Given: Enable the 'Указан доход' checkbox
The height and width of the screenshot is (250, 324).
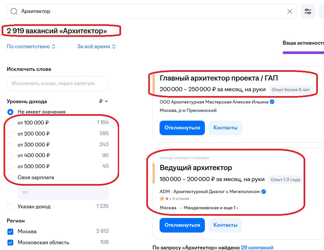Looking at the screenshot, I should (x=10, y=207).
